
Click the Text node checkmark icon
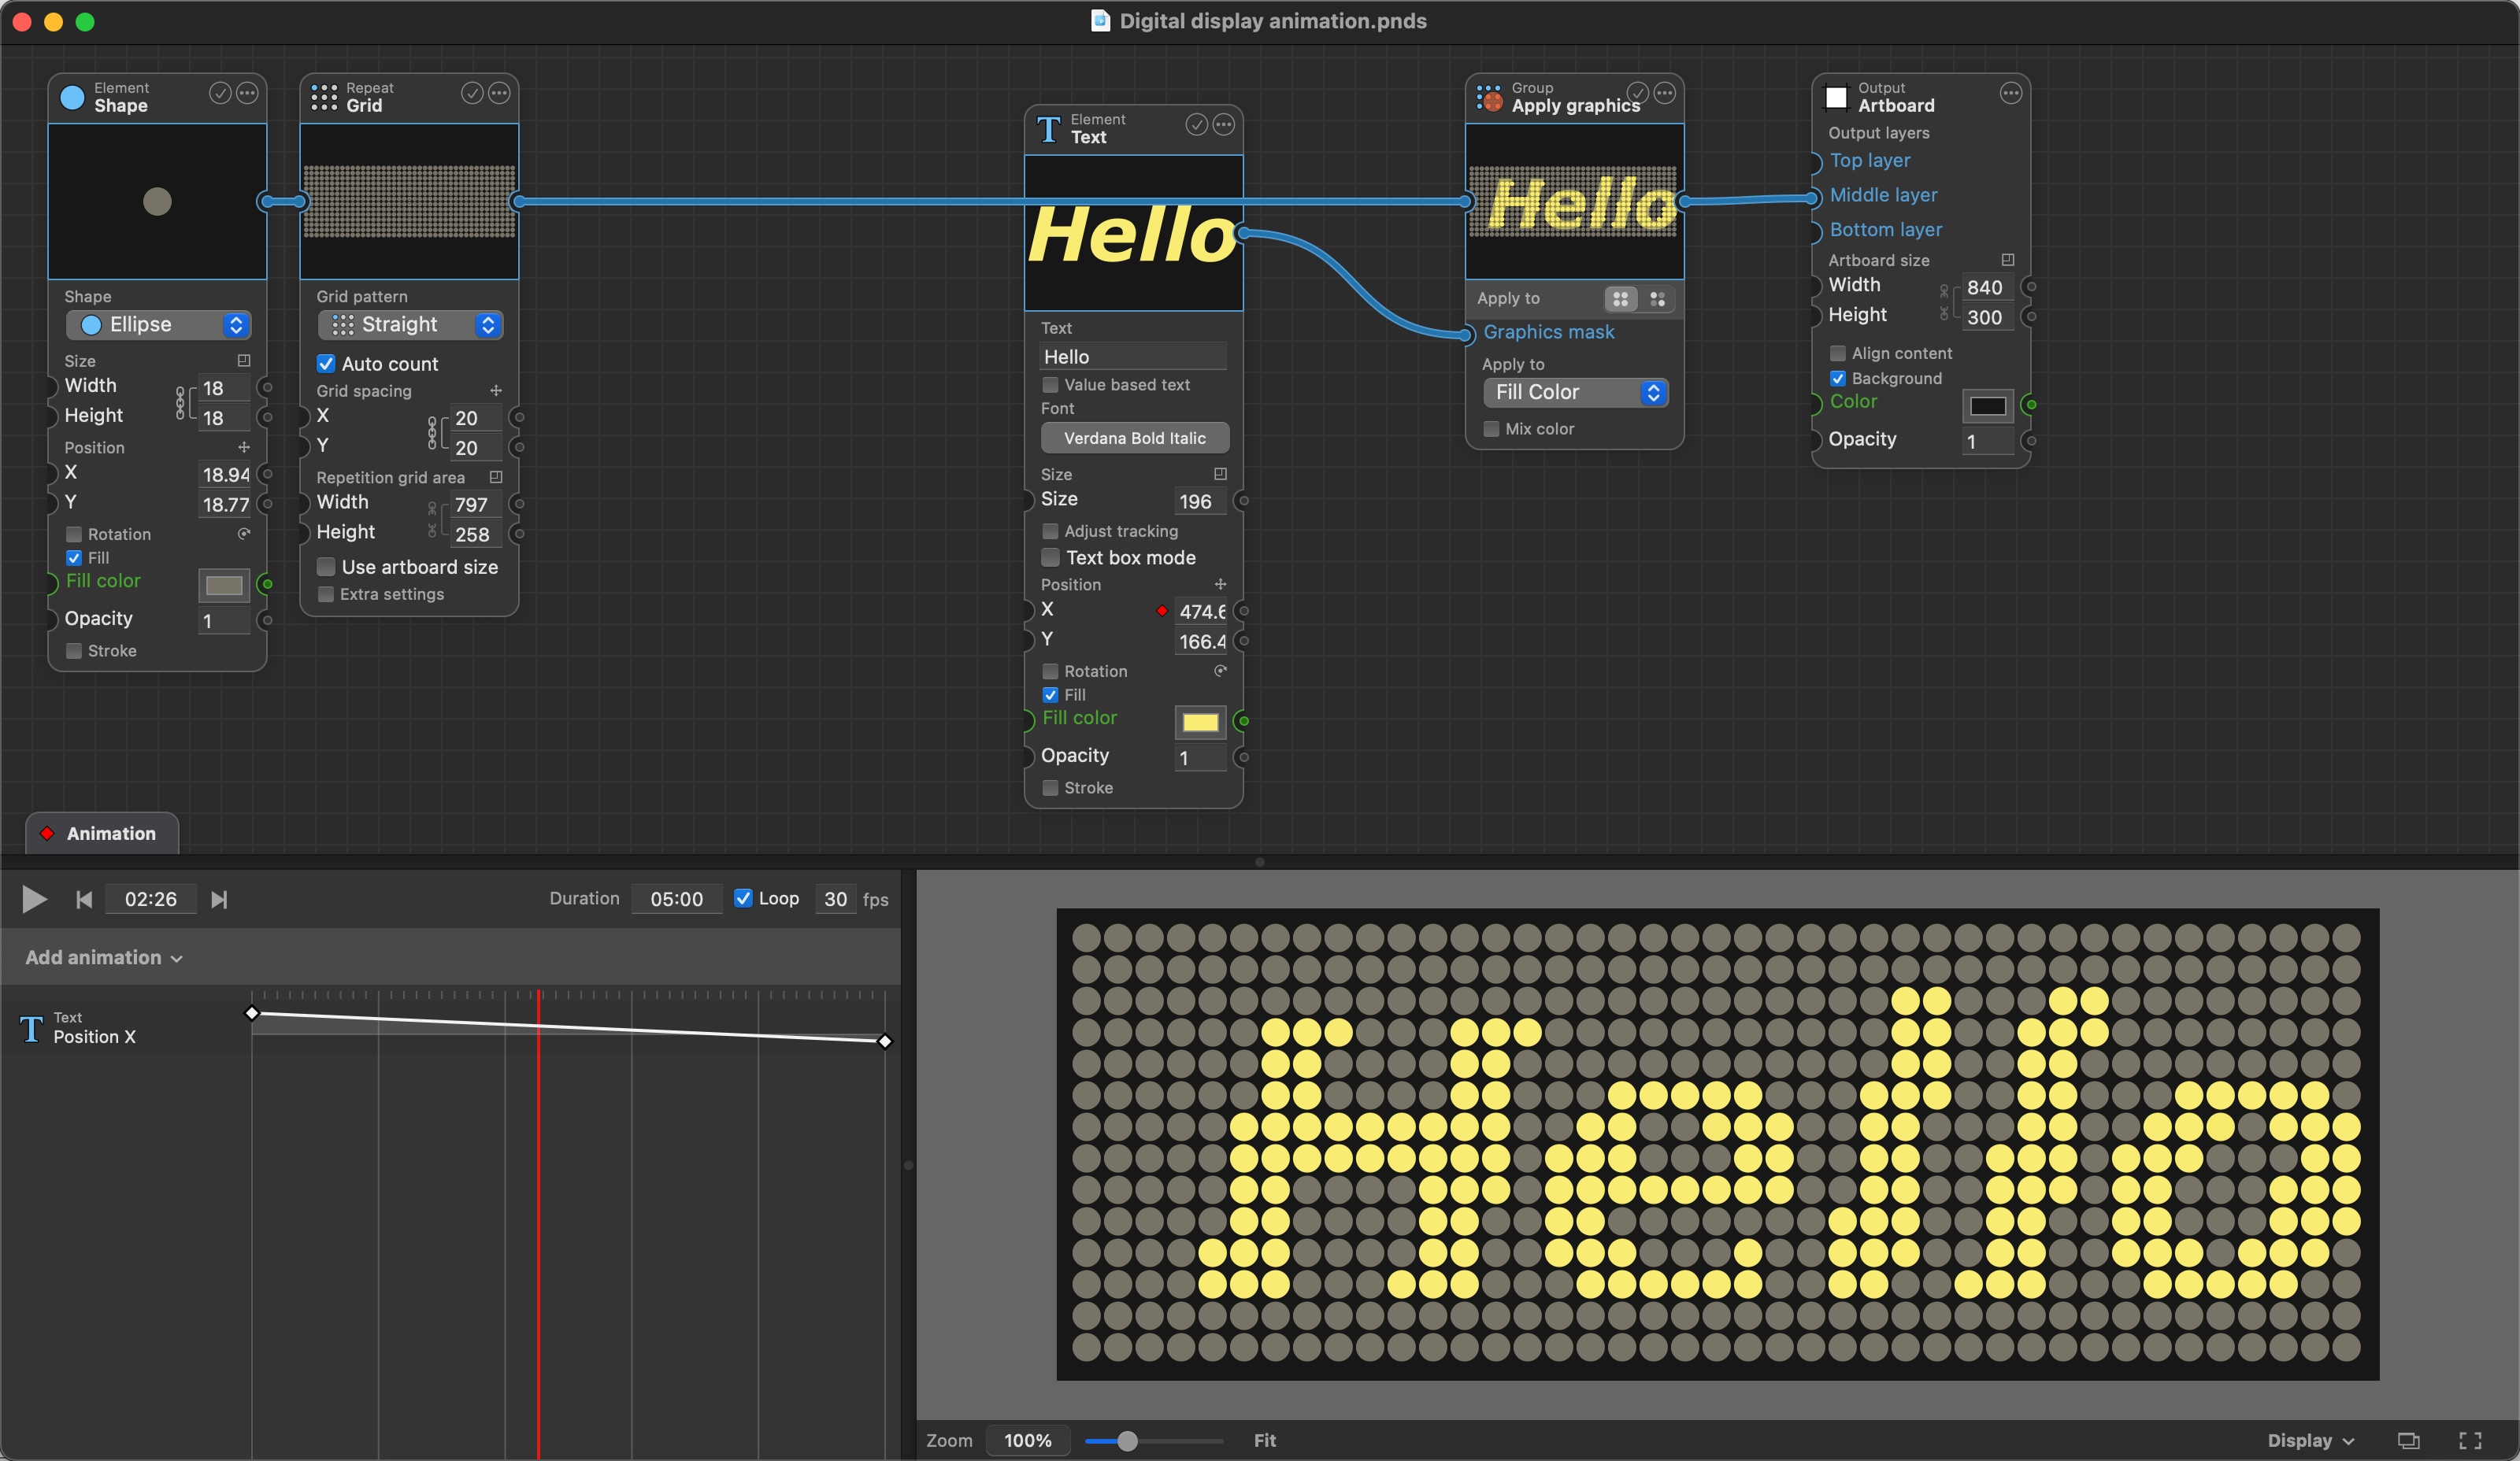click(1196, 125)
